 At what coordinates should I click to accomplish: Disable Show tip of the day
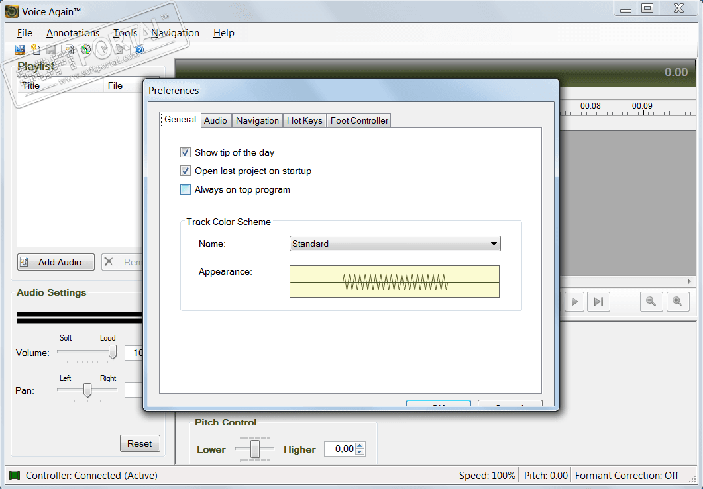[185, 152]
